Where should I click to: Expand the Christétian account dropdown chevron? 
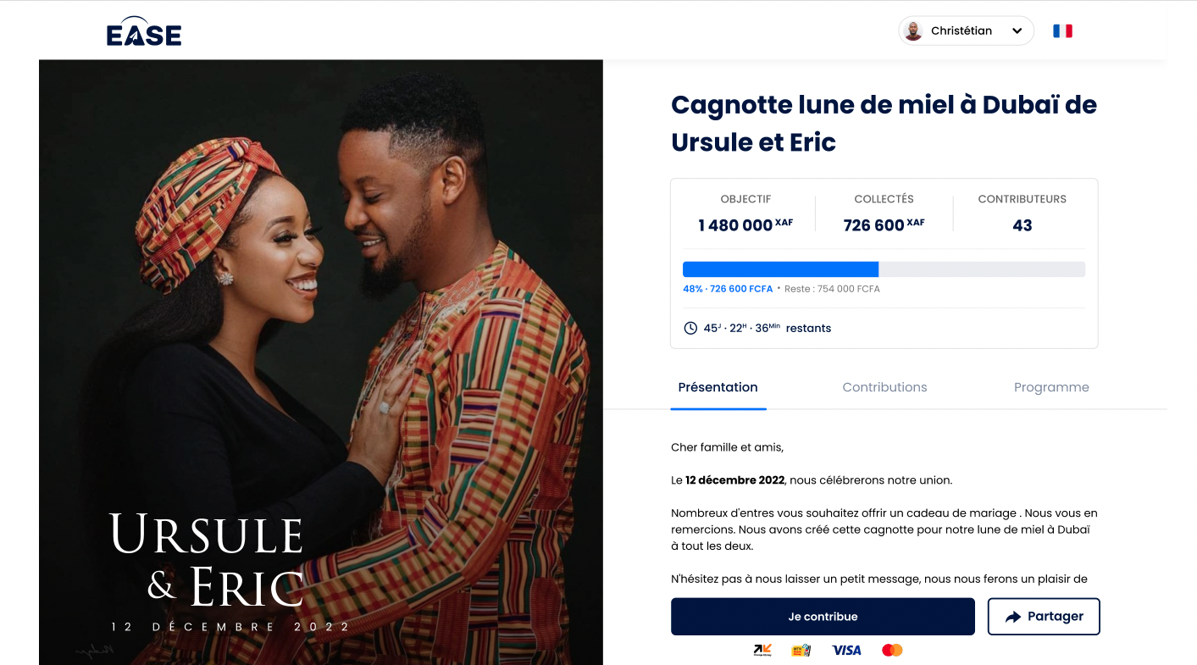click(x=1017, y=31)
